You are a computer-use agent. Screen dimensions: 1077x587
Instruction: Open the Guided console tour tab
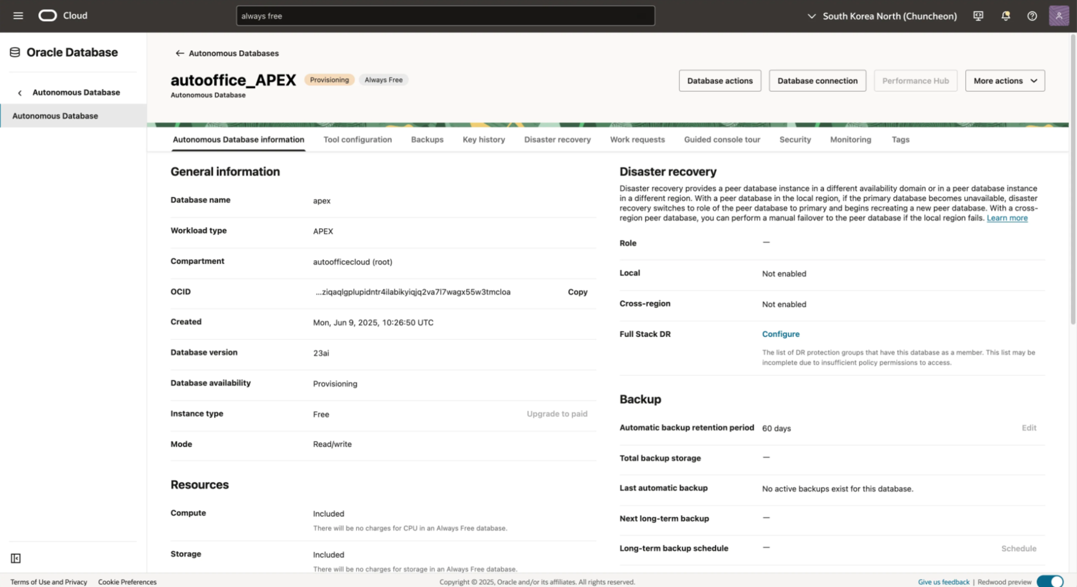[722, 139]
